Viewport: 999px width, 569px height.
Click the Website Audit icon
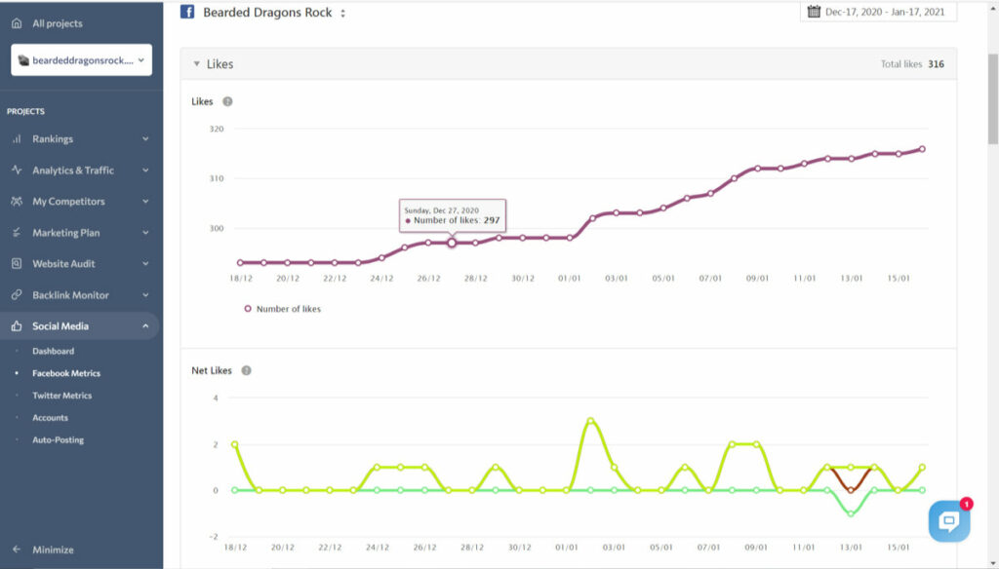18,263
